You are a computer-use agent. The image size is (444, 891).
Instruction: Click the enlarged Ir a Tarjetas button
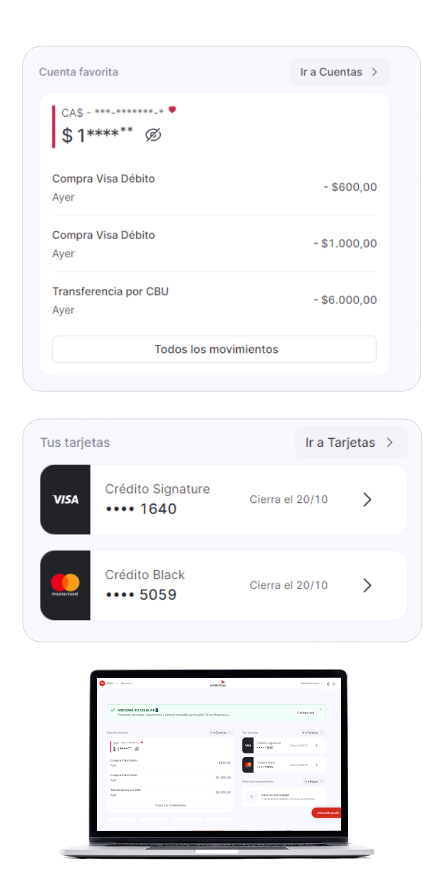(x=351, y=442)
